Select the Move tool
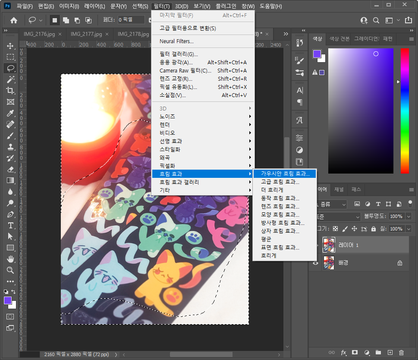Image resolution: width=418 pixels, height=360 pixels. (10, 46)
